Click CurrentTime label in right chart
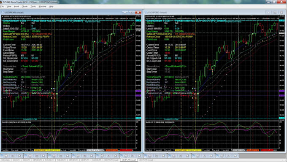This screenshot has height=162, width=287. [x=153, y=45]
